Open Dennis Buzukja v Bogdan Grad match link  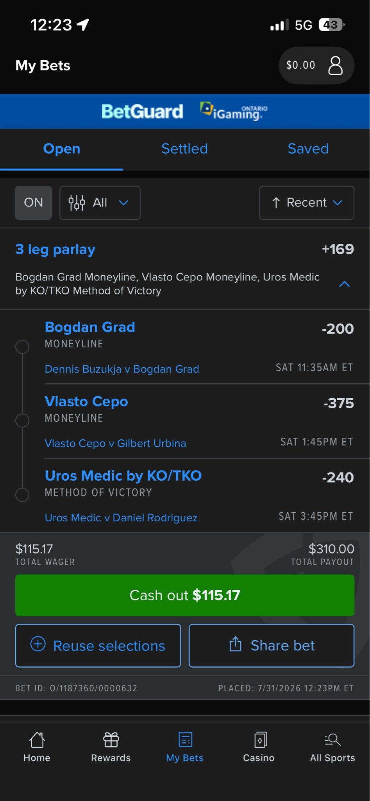pyautogui.click(x=122, y=369)
